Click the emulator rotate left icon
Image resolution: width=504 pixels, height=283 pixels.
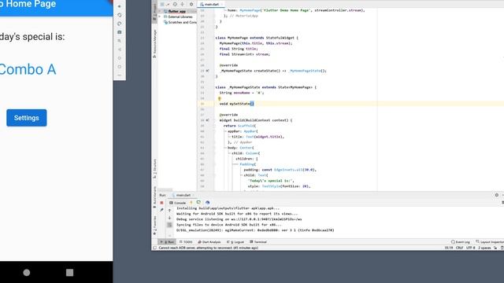(x=120, y=15)
